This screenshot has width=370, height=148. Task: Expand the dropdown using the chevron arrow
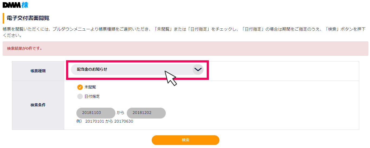198,70
